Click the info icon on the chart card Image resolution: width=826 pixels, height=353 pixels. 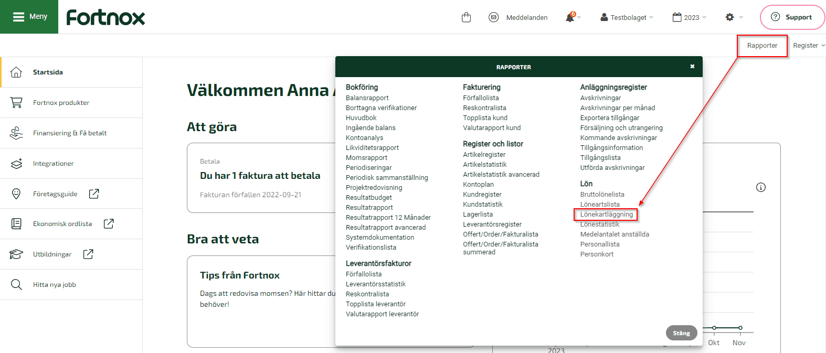(761, 187)
